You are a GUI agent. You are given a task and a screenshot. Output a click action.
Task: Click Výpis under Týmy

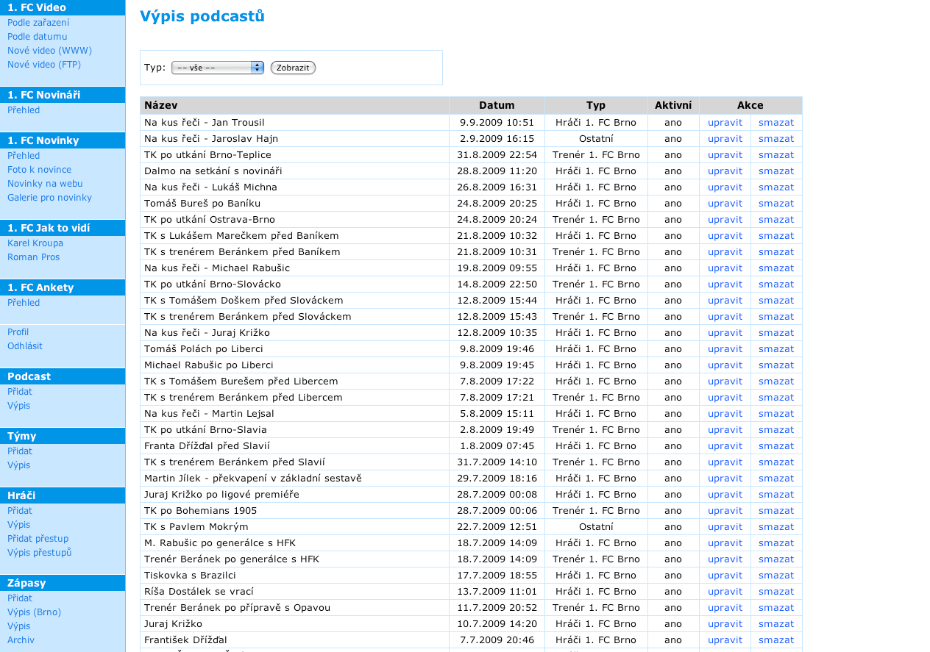[19, 465]
